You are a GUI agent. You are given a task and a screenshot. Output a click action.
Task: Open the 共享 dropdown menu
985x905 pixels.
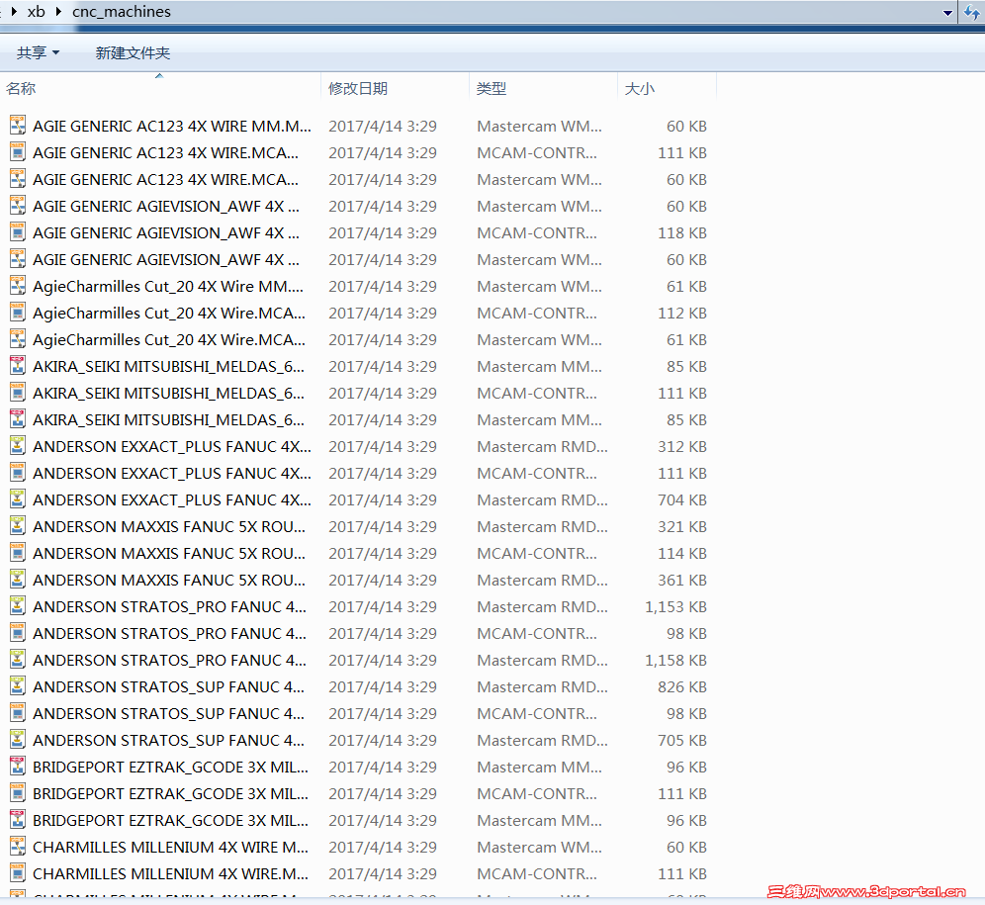pyautogui.click(x=38, y=52)
